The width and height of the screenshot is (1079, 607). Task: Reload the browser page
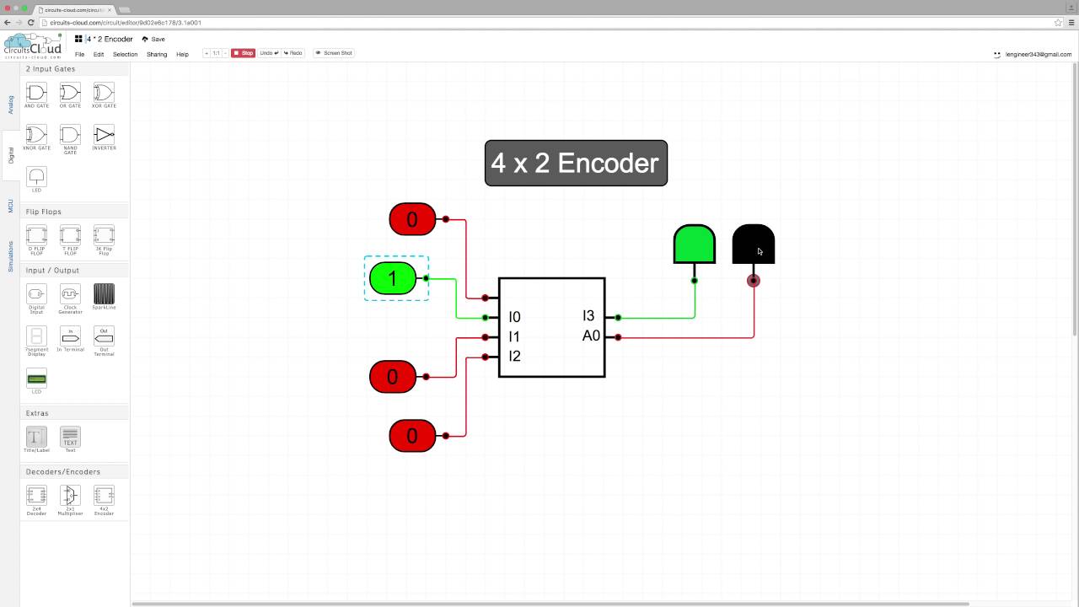pyautogui.click(x=31, y=23)
